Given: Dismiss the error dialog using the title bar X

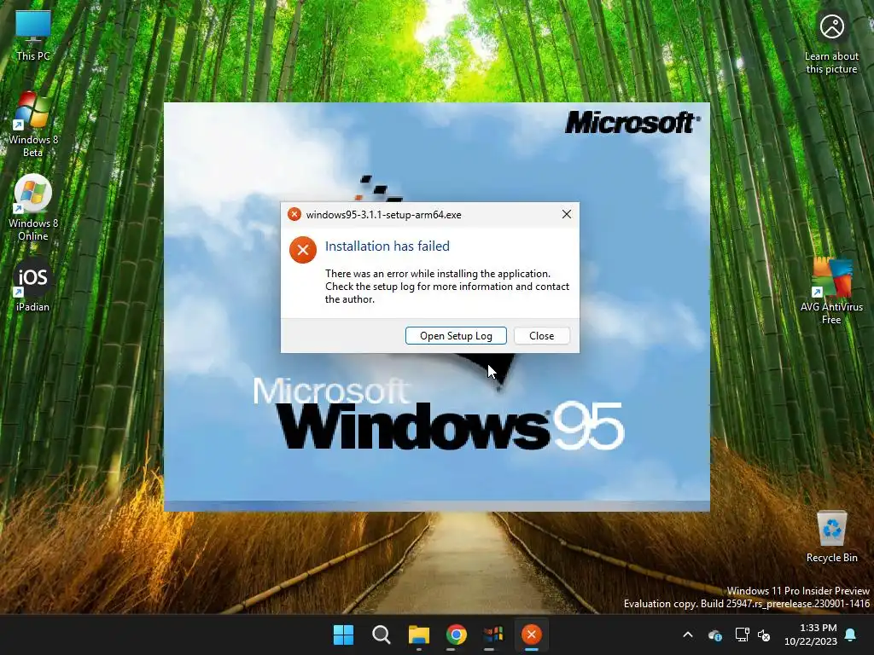Looking at the screenshot, I should [567, 214].
